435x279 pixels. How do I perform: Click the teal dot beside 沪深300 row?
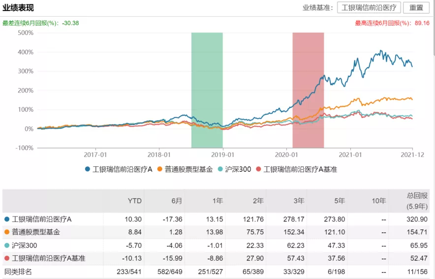7,245
